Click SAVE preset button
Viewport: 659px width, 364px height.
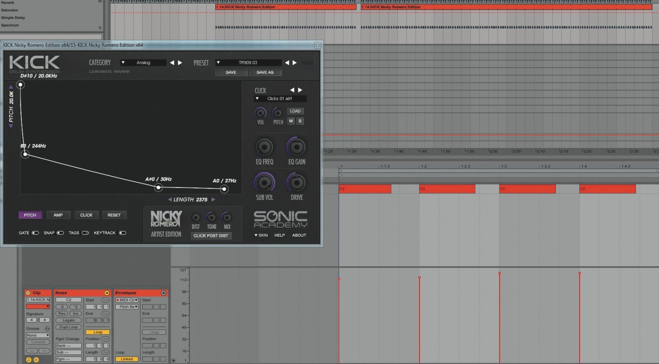point(231,72)
